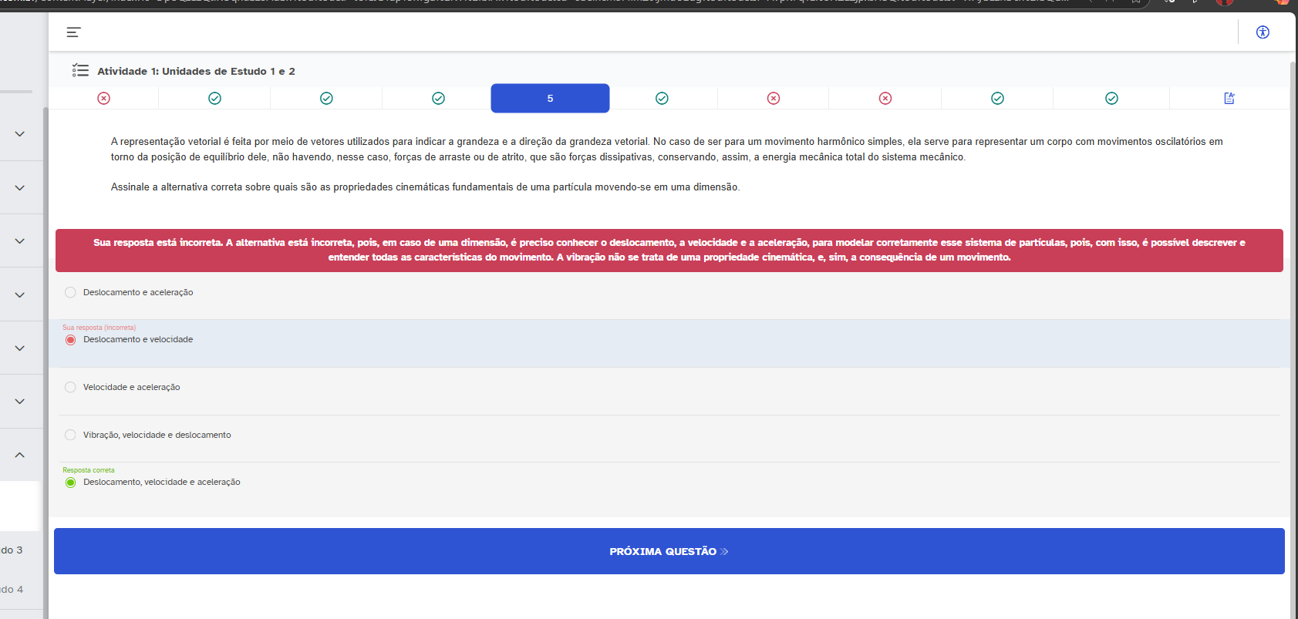Click the accessibility icon in the header
The width and height of the screenshot is (1298, 619).
click(1263, 32)
